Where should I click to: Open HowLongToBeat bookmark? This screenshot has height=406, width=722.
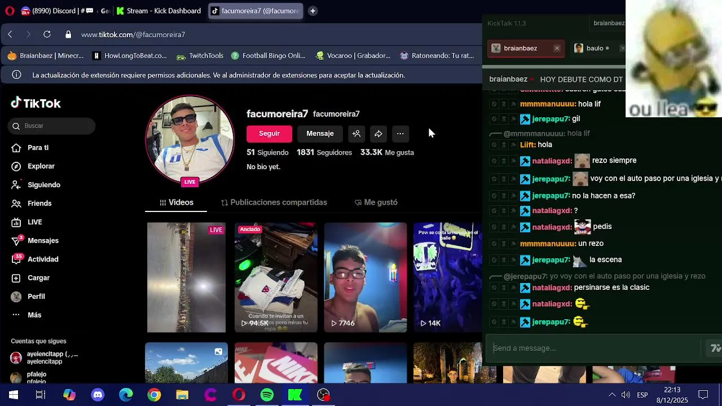coord(130,56)
